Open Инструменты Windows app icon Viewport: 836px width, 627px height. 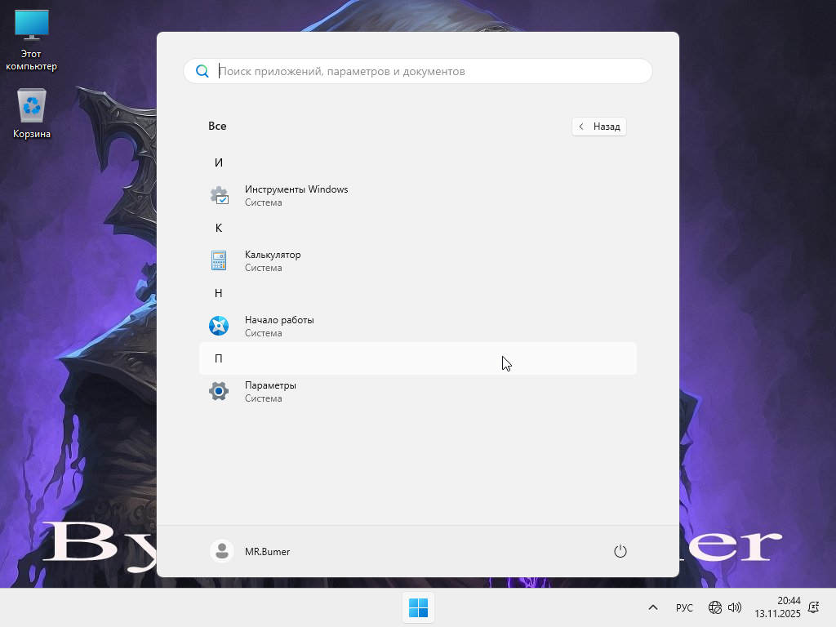point(219,196)
